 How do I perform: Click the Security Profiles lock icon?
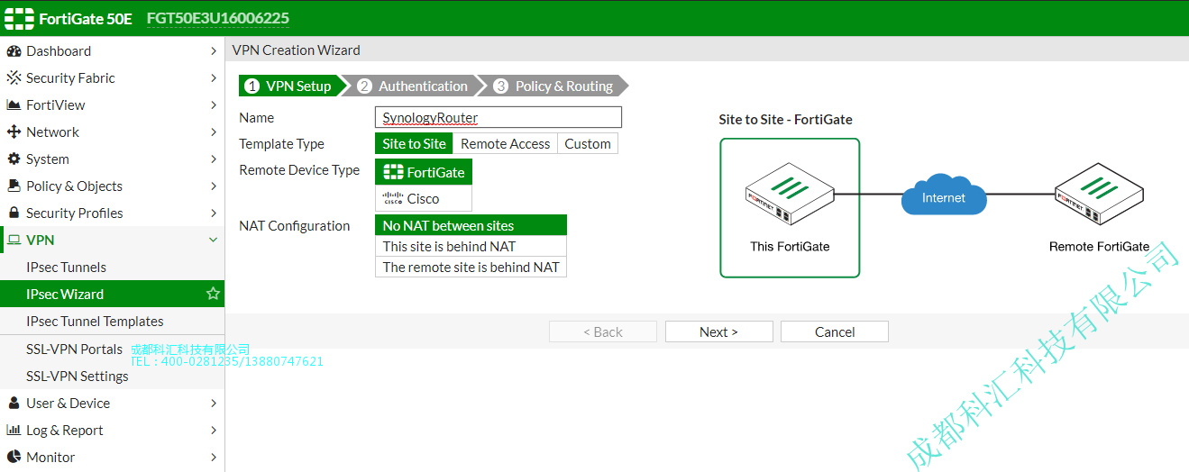14,213
